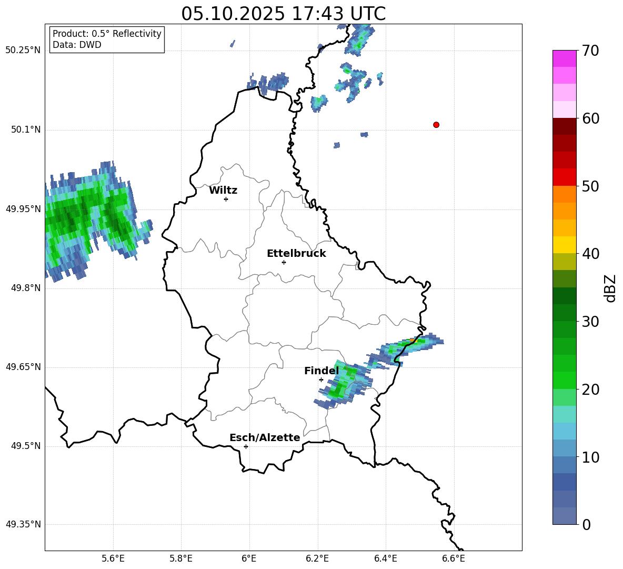Select the Ettelbruck label
The image size is (623, 569).
point(296,254)
